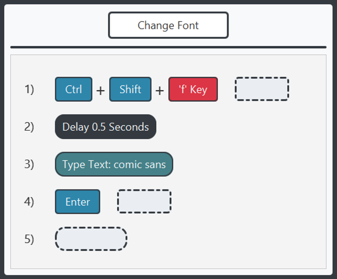The width and height of the screenshot is (337, 279).
Task: Click step number 5 label
Action: 29,239
